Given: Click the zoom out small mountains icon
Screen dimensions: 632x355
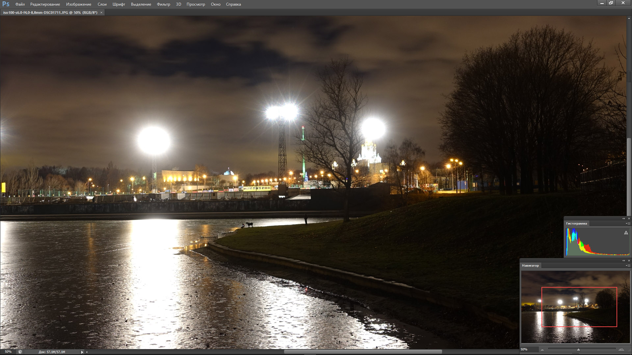Looking at the screenshot, I should (542, 349).
